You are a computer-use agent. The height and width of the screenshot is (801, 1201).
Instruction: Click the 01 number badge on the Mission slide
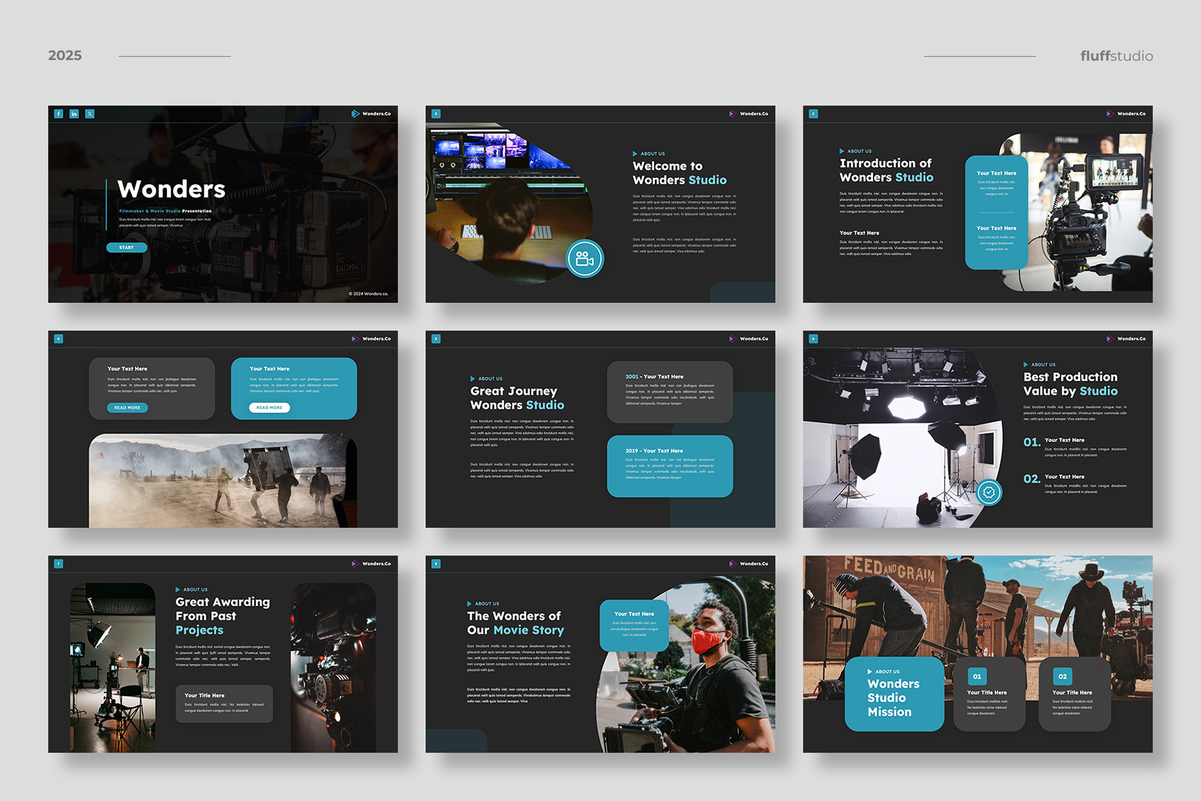(x=977, y=676)
